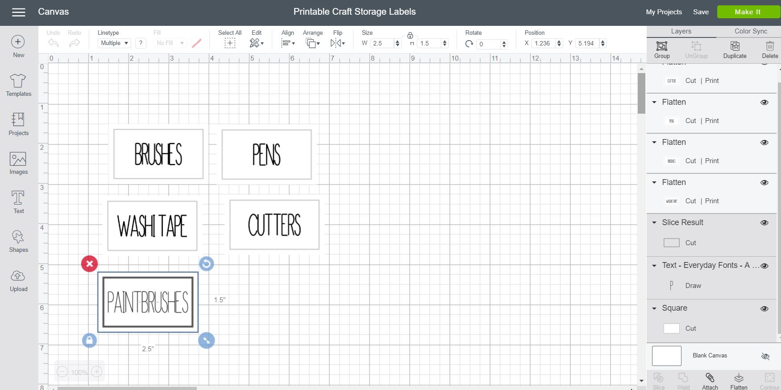
Task: Click the Canvas title
Action: click(x=53, y=12)
